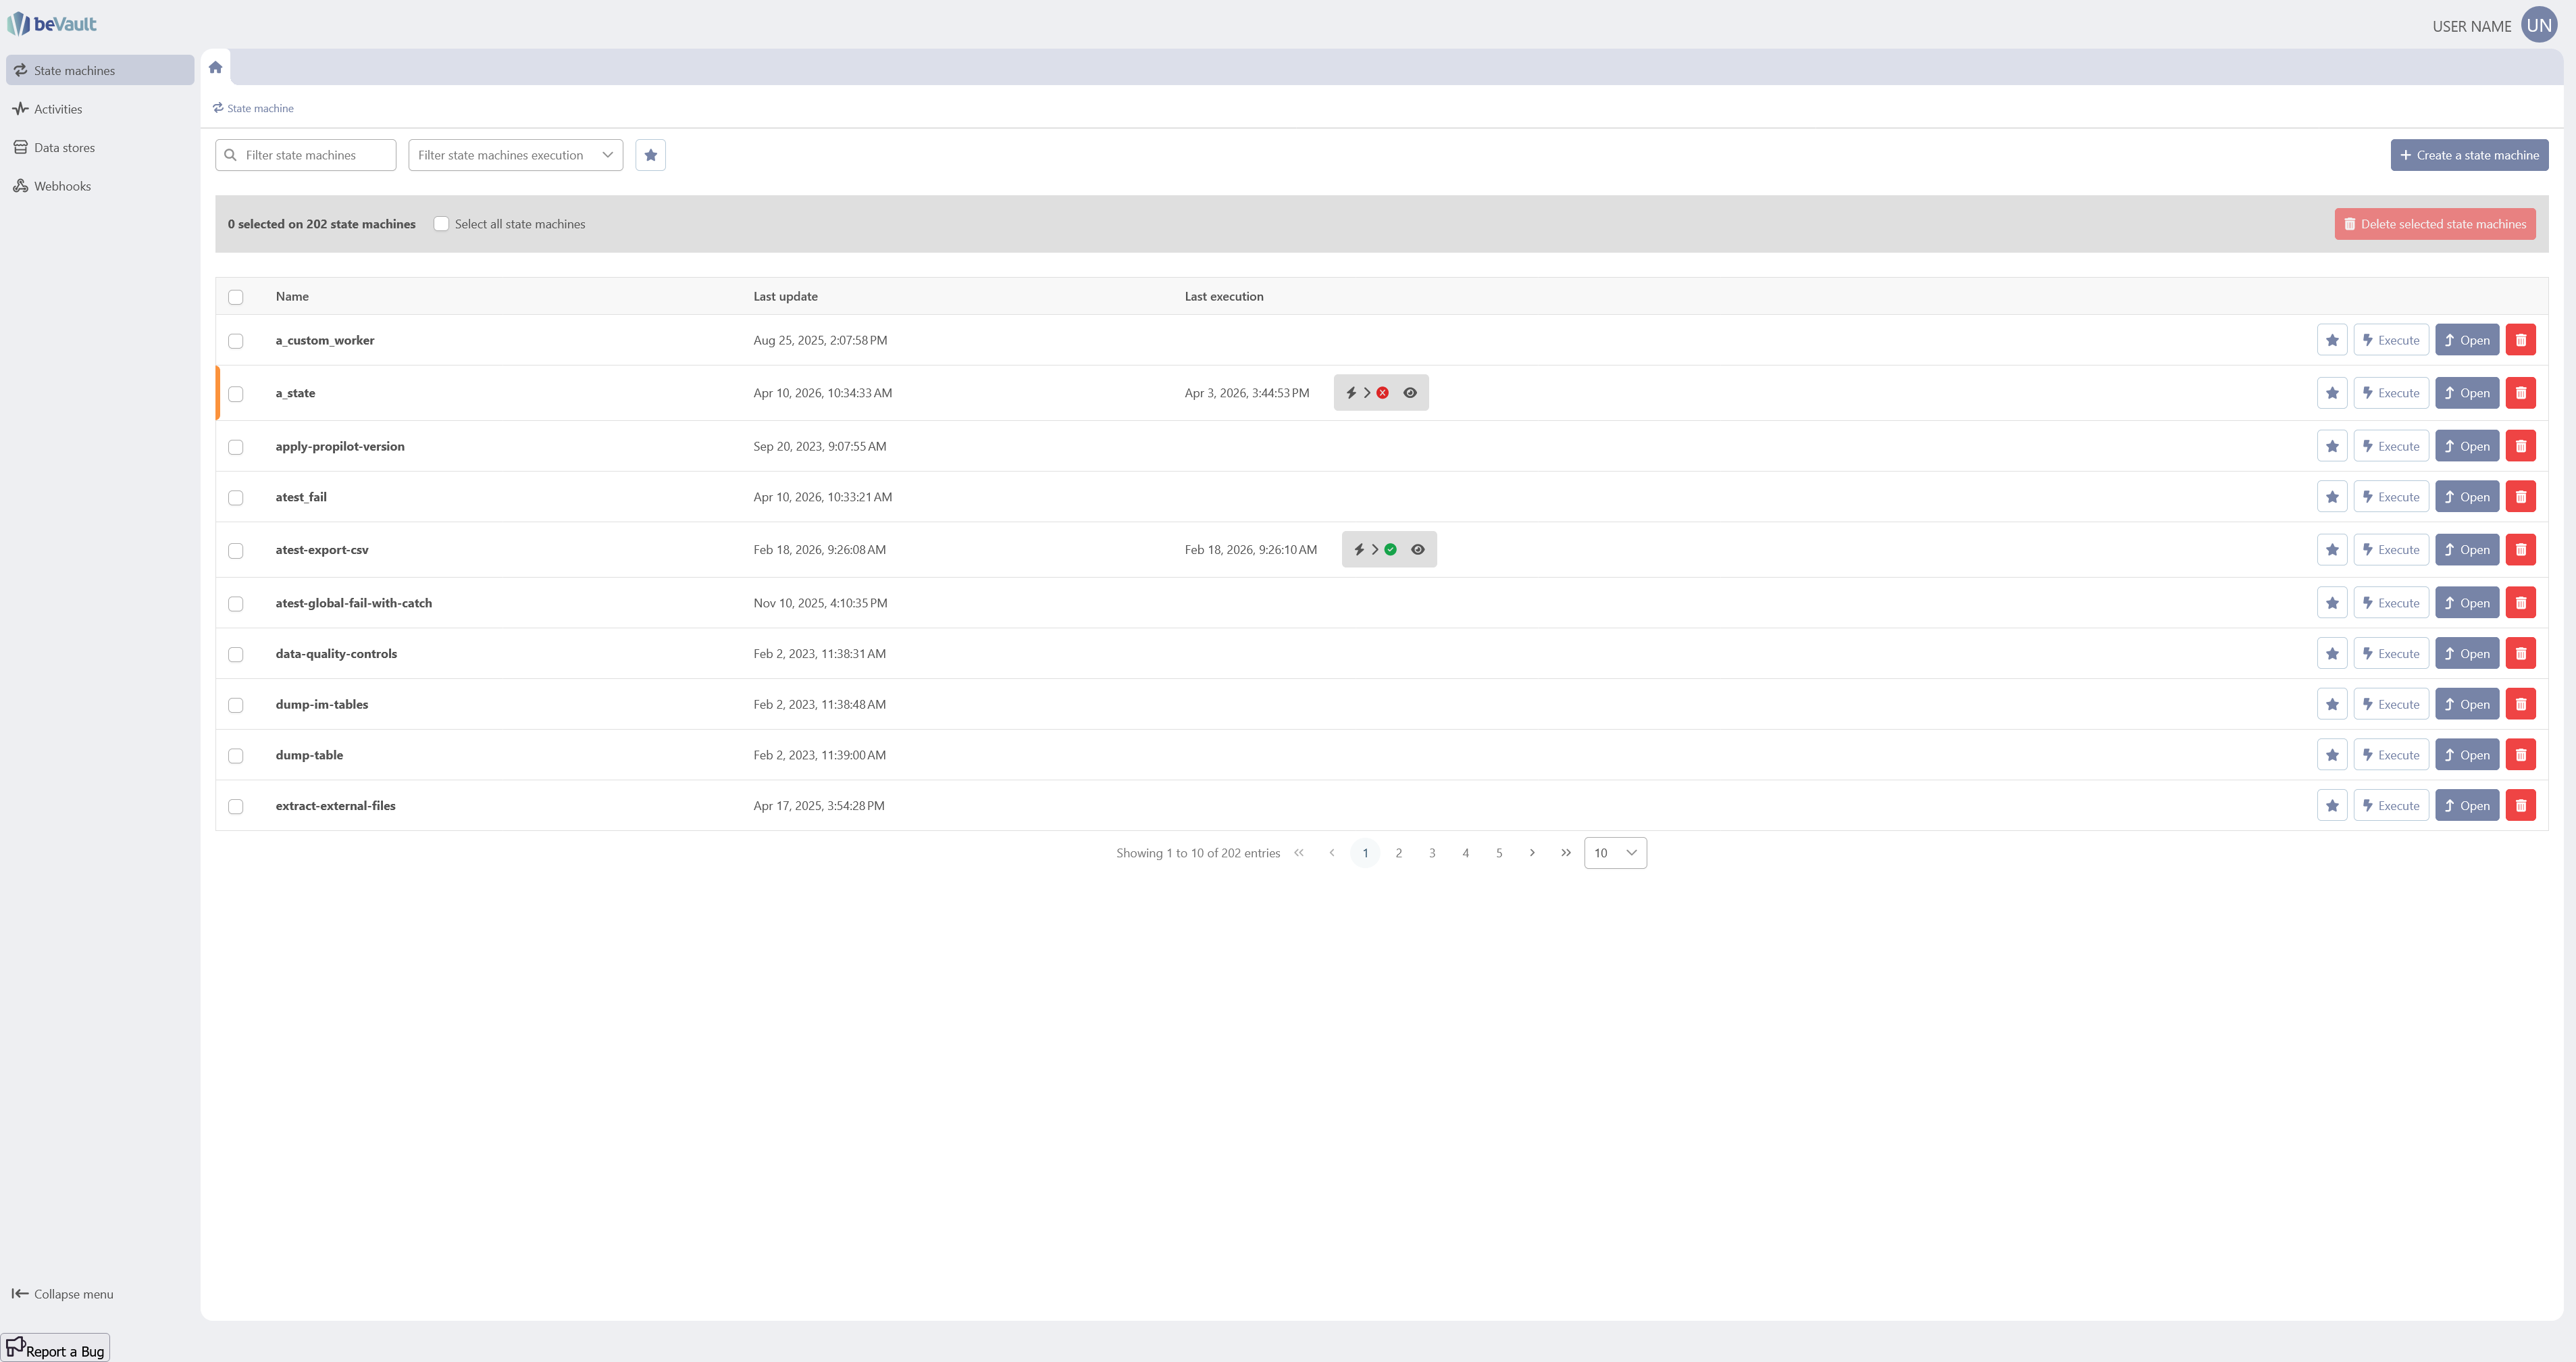This screenshot has height=1362, width=2576.
Task: Favorite the a_custom_worker state machine
Action: coord(2332,340)
